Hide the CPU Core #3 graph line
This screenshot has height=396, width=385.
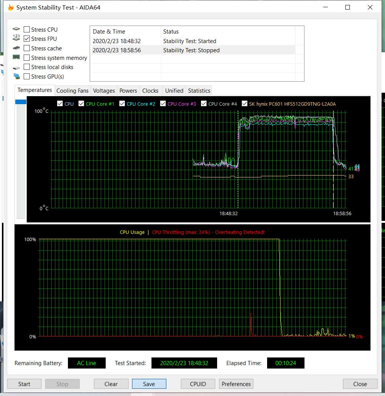coord(163,103)
